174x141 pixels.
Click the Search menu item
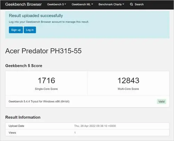pos(137,5)
